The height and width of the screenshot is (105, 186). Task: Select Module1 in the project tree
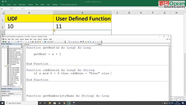(11, 85)
